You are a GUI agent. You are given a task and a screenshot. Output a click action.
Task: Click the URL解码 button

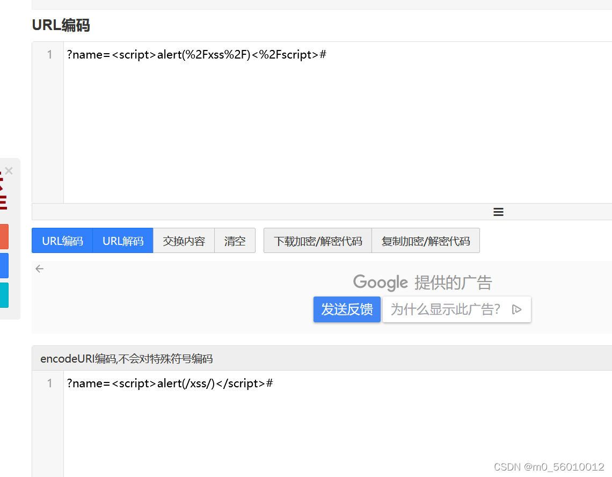tap(123, 241)
